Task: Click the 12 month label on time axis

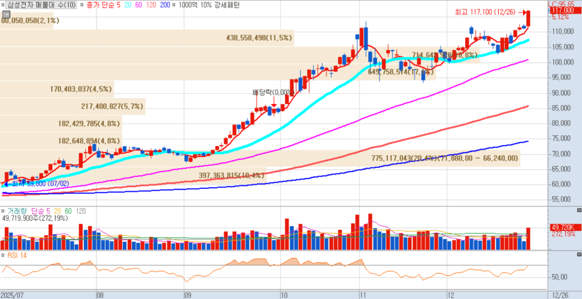Action: click(451, 295)
